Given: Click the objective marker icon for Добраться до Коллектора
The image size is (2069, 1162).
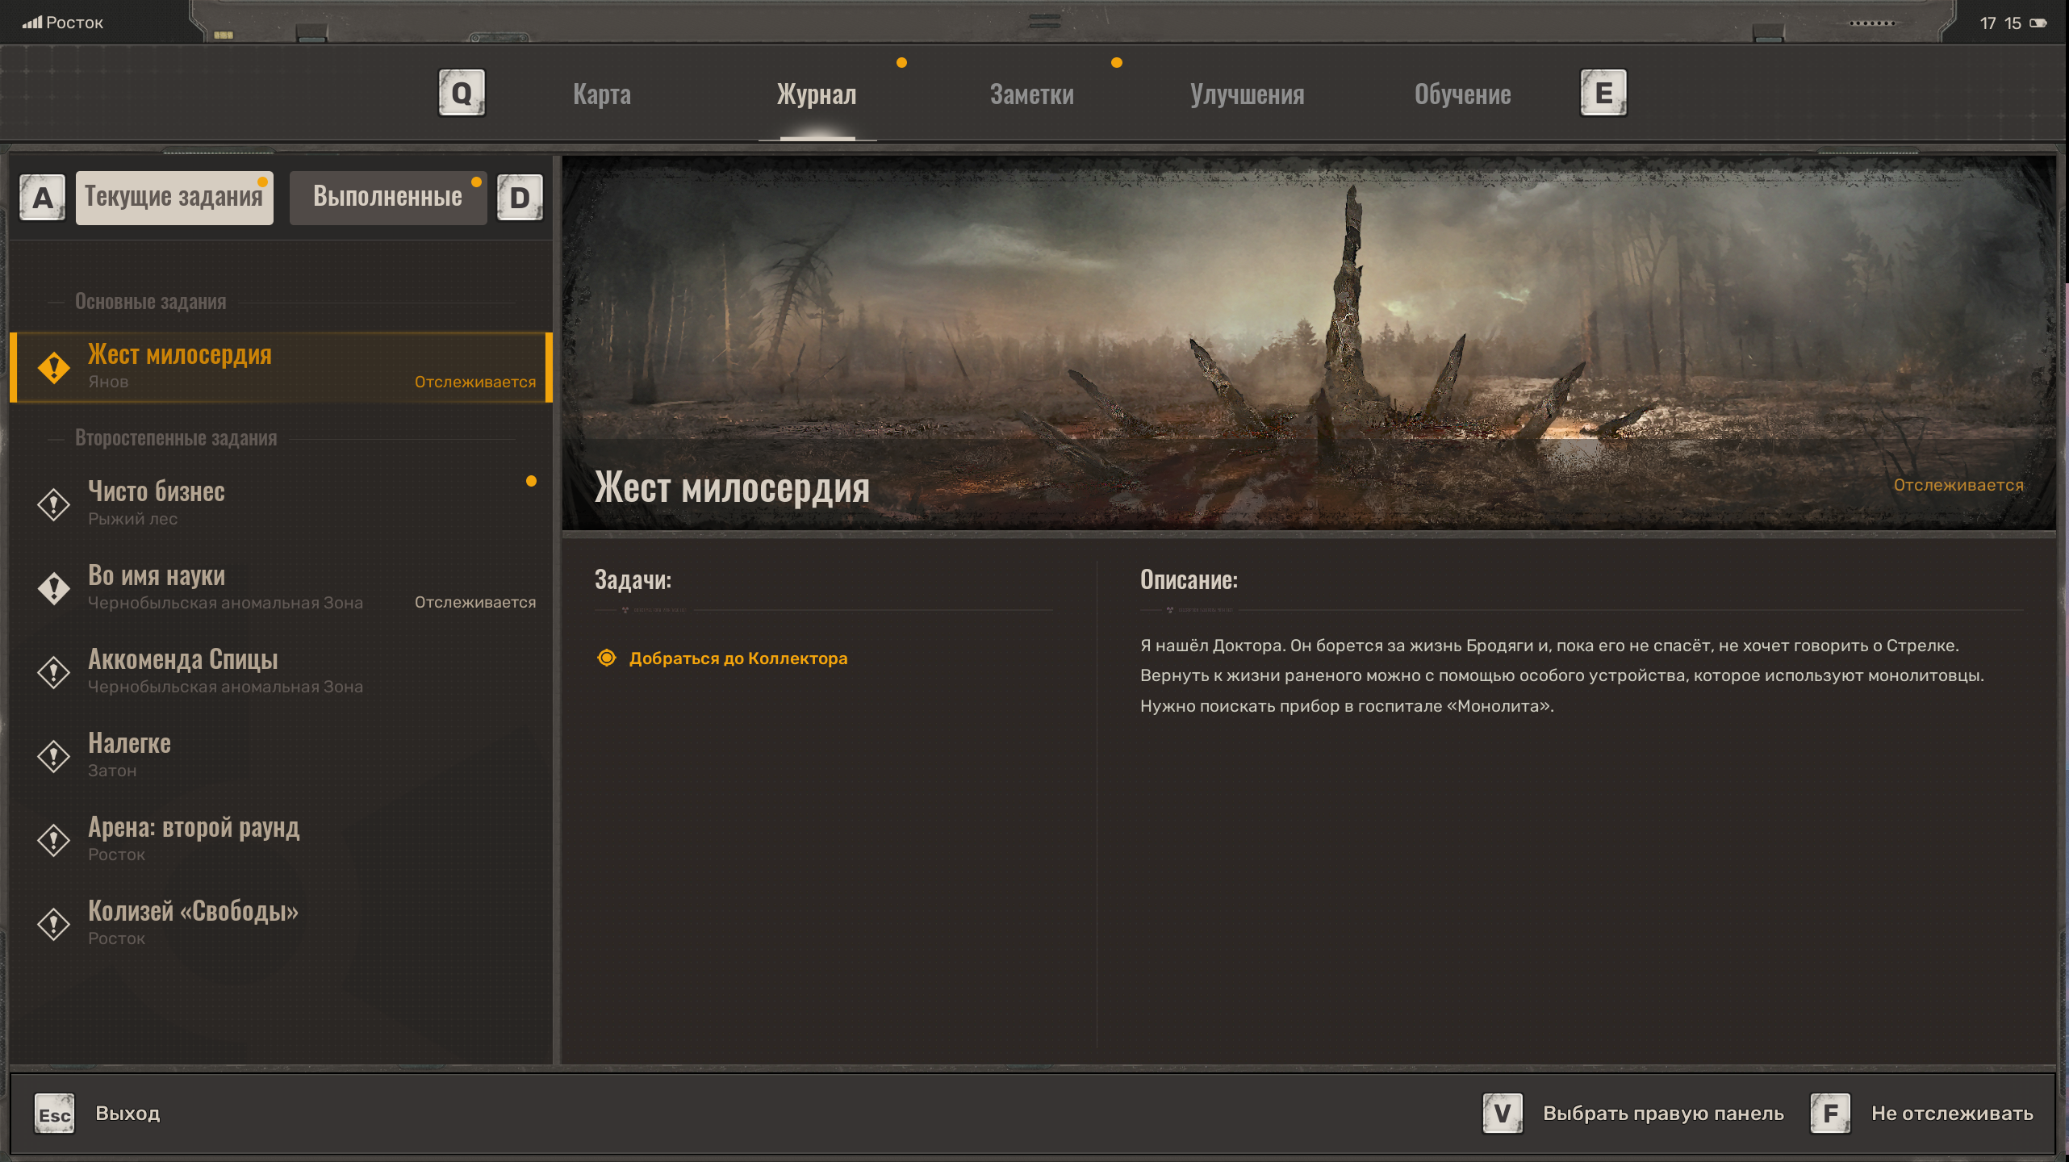Looking at the screenshot, I should [x=607, y=658].
